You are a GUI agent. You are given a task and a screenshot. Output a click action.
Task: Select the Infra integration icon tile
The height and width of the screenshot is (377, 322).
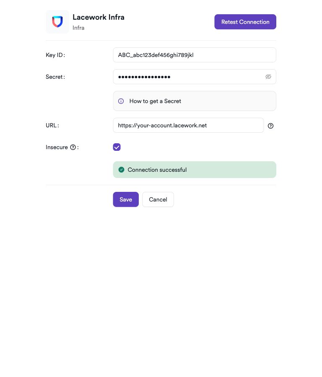click(x=57, y=21)
